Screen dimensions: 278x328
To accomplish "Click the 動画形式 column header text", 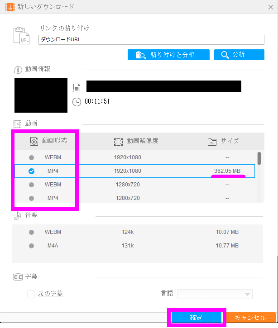I will point(54,140).
